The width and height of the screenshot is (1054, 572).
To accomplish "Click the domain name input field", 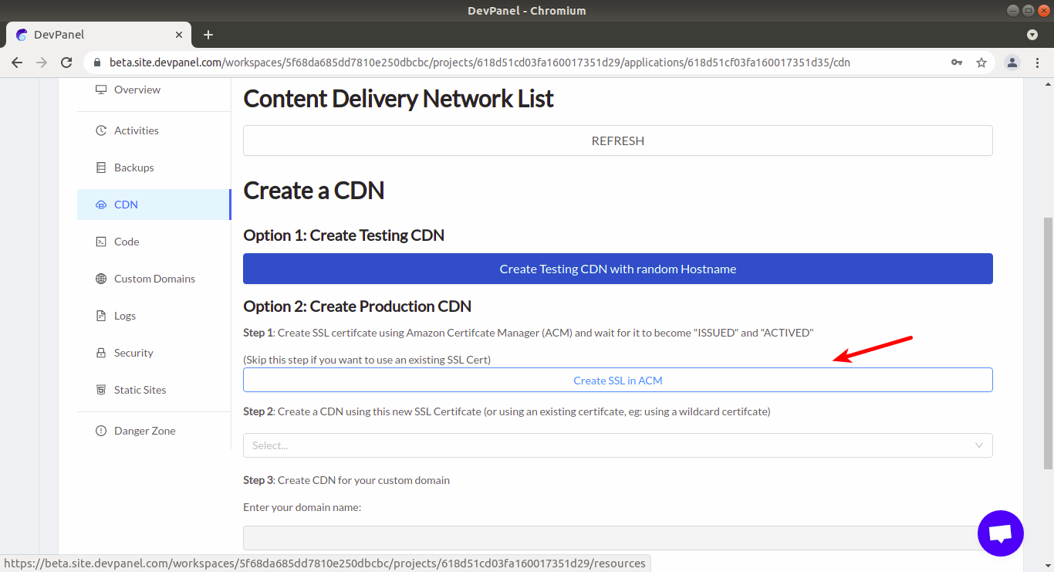I will (x=617, y=537).
